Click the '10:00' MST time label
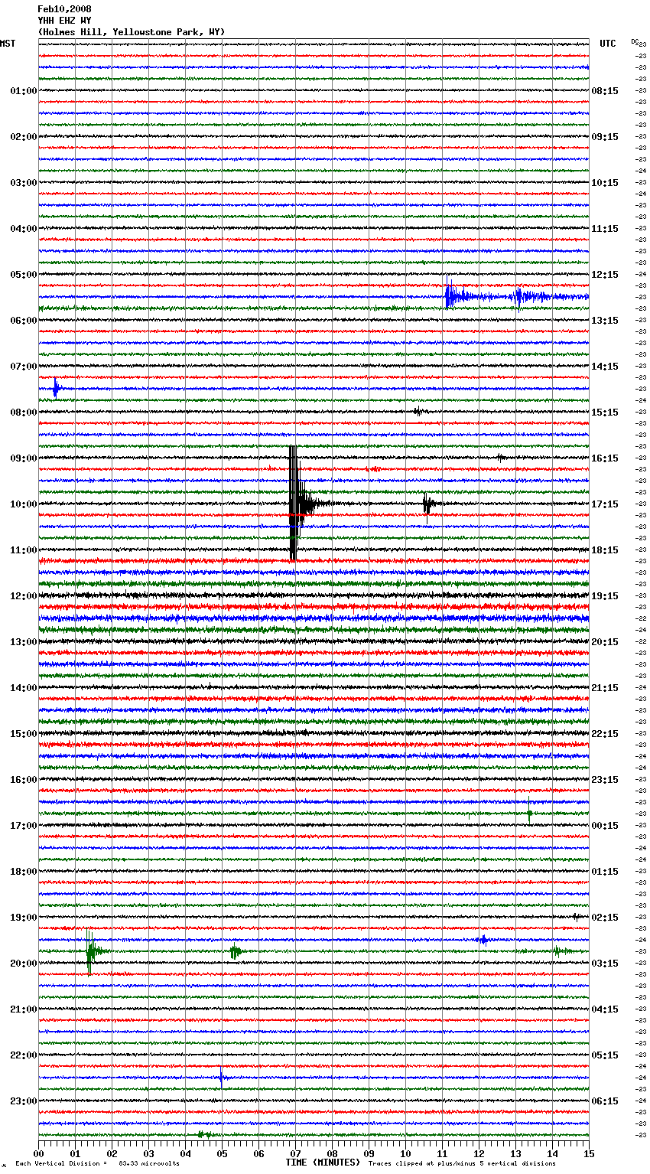Image resolution: width=650 pixels, height=1174 pixels. click(24, 504)
